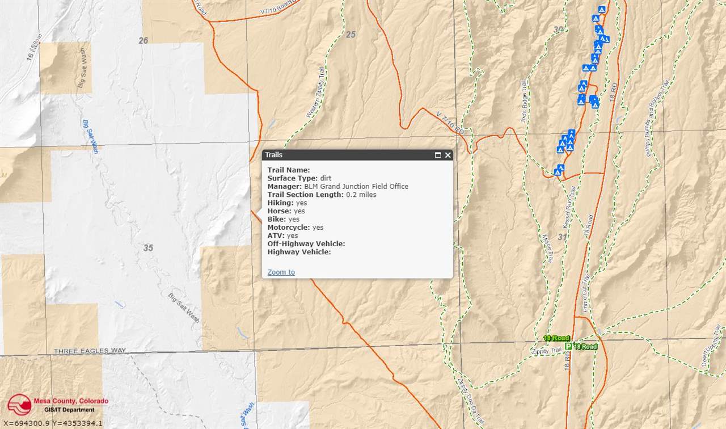The width and height of the screenshot is (726, 429).
Task: Click the green parking P icon
Action: point(568,347)
